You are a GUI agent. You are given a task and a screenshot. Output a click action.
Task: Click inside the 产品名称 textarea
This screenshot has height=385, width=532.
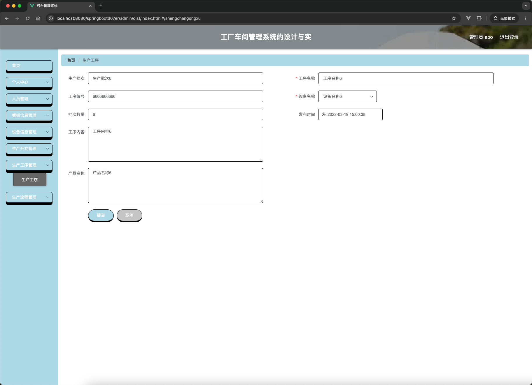point(176,186)
